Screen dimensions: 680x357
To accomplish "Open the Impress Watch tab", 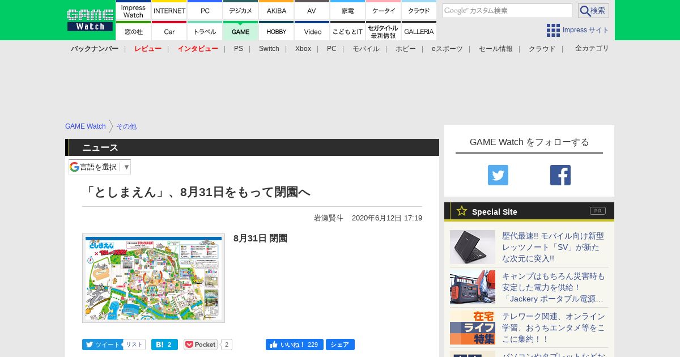I will pyautogui.click(x=133, y=10).
